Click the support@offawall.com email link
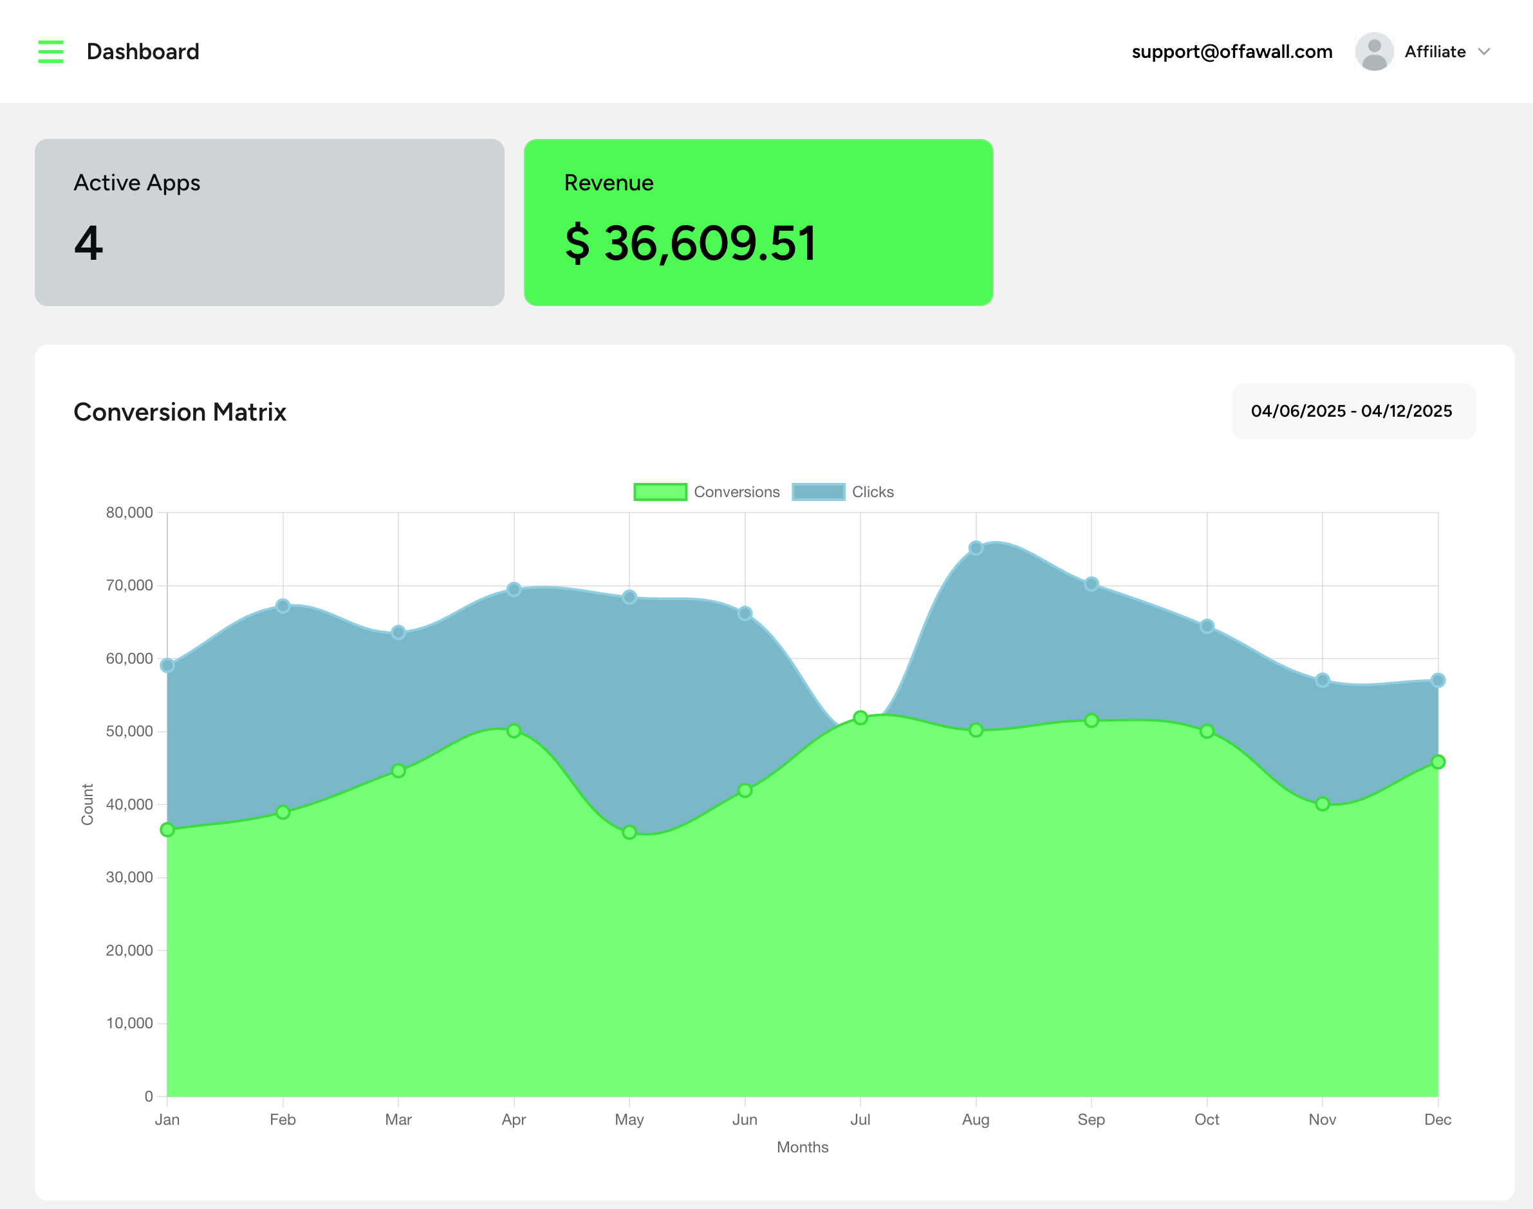 (x=1231, y=51)
